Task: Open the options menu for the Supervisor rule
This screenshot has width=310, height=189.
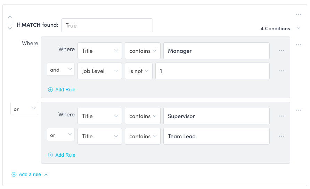Action: click(x=282, y=116)
